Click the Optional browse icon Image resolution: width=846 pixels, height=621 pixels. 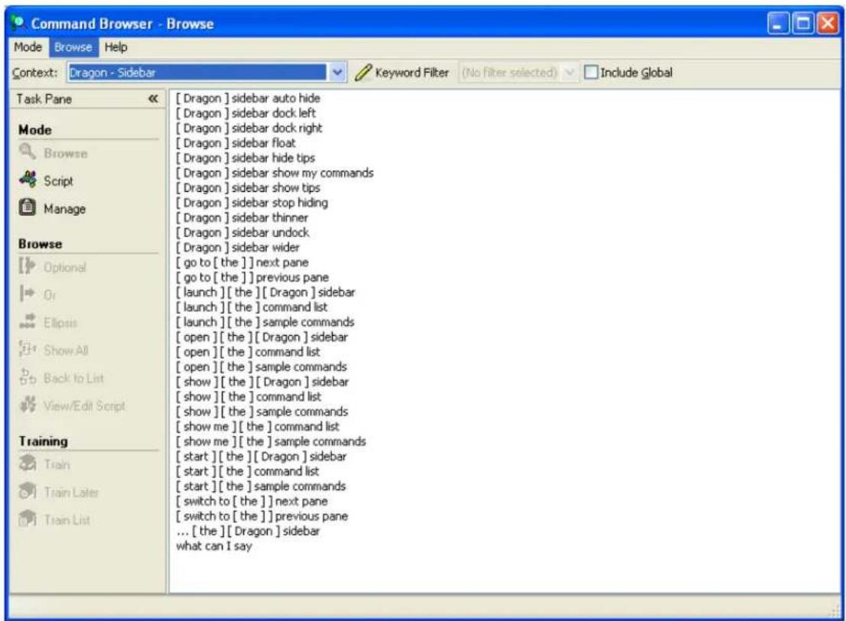tap(28, 266)
